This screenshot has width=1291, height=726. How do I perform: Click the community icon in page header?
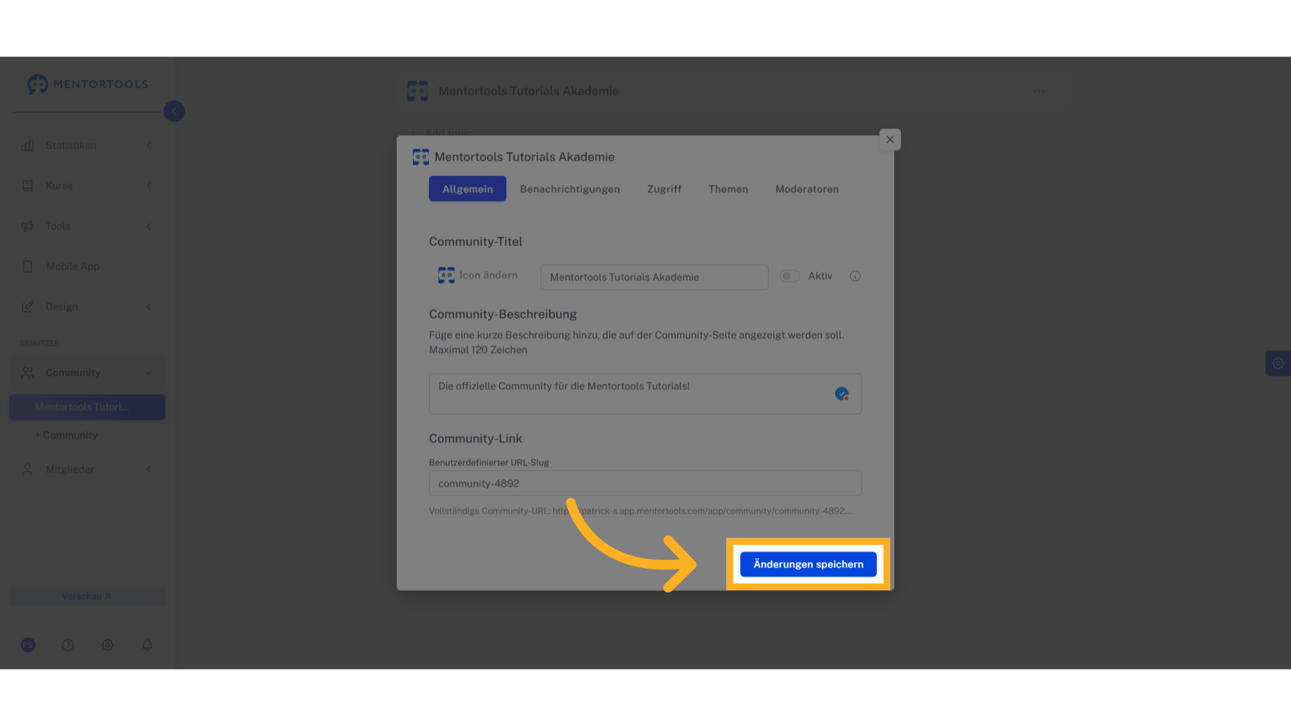tap(418, 91)
